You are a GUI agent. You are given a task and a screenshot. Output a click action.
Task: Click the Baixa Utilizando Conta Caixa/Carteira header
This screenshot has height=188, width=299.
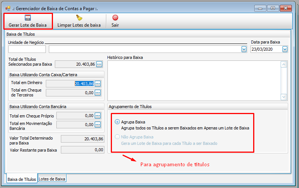pos(43,75)
